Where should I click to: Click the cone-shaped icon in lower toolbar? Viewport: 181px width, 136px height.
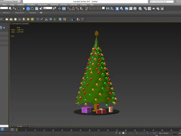pyautogui.click(x=24, y=19)
